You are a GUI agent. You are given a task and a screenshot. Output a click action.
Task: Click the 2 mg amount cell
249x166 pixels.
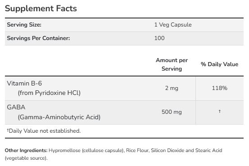coord(172,88)
